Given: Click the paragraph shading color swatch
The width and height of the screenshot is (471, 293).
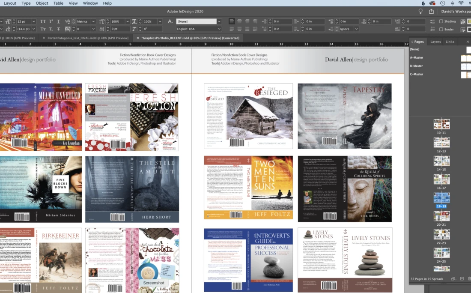Looking at the screenshot, I should 469,21.
